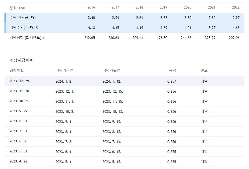Click dividend yield value 4.18

pos(91,28)
